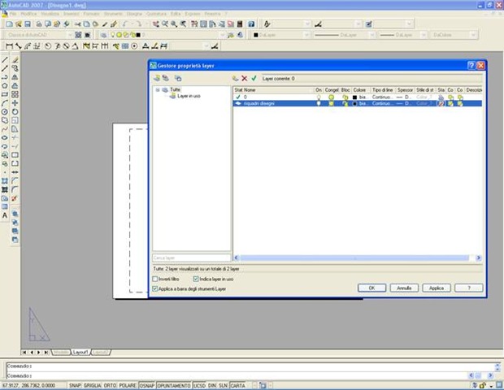
Task: Select the Rotate modify tool
Action: (15, 112)
